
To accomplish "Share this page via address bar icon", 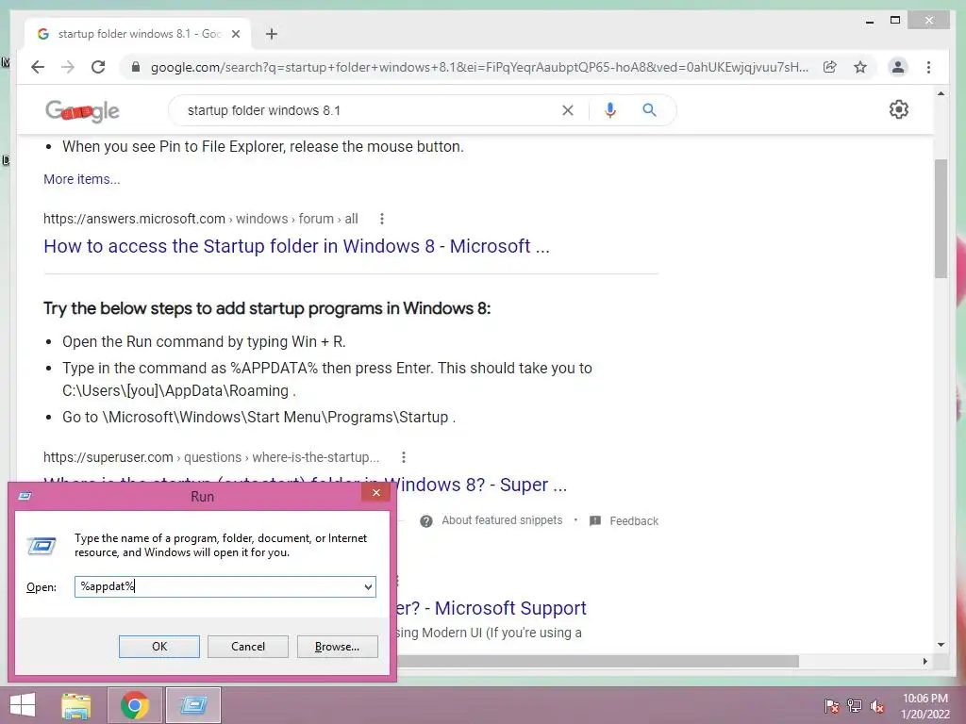I will (x=830, y=67).
